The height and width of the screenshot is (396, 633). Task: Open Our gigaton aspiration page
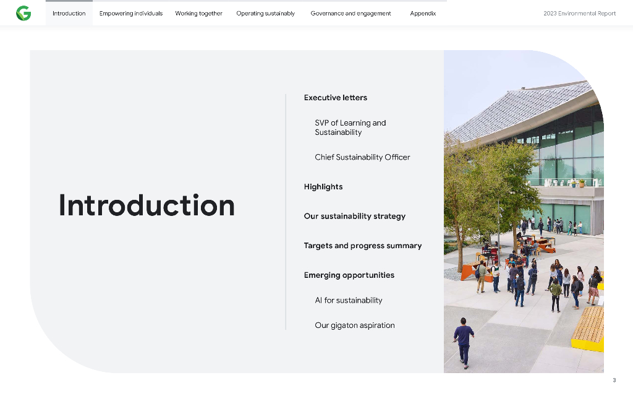point(354,325)
